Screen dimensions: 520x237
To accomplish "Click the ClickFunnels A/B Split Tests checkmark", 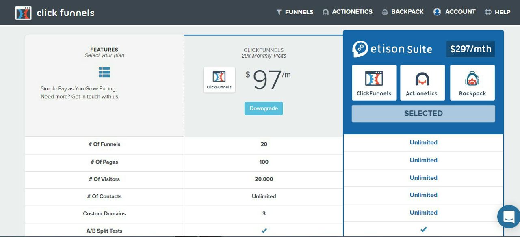I will (x=264, y=231).
